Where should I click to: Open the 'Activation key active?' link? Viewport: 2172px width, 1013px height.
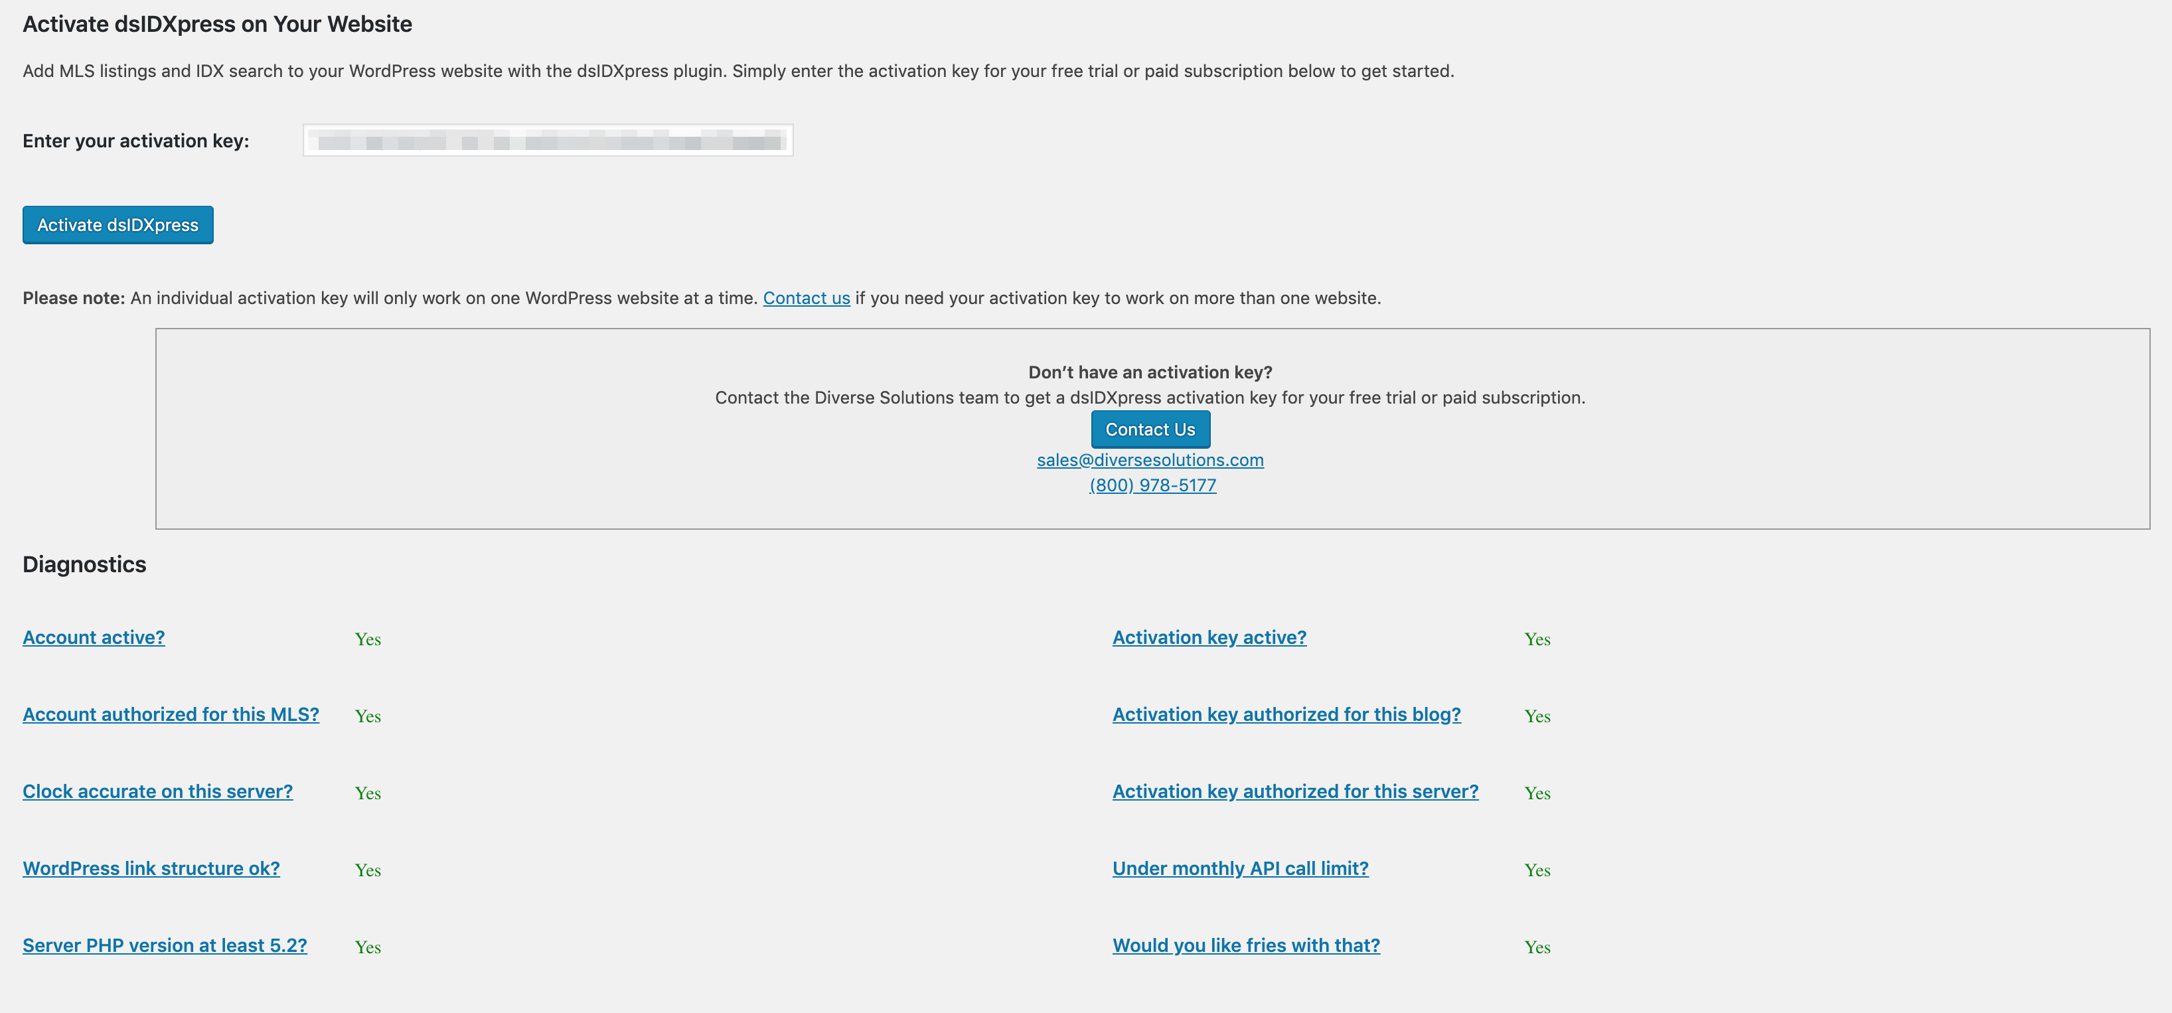(1208, 638)
